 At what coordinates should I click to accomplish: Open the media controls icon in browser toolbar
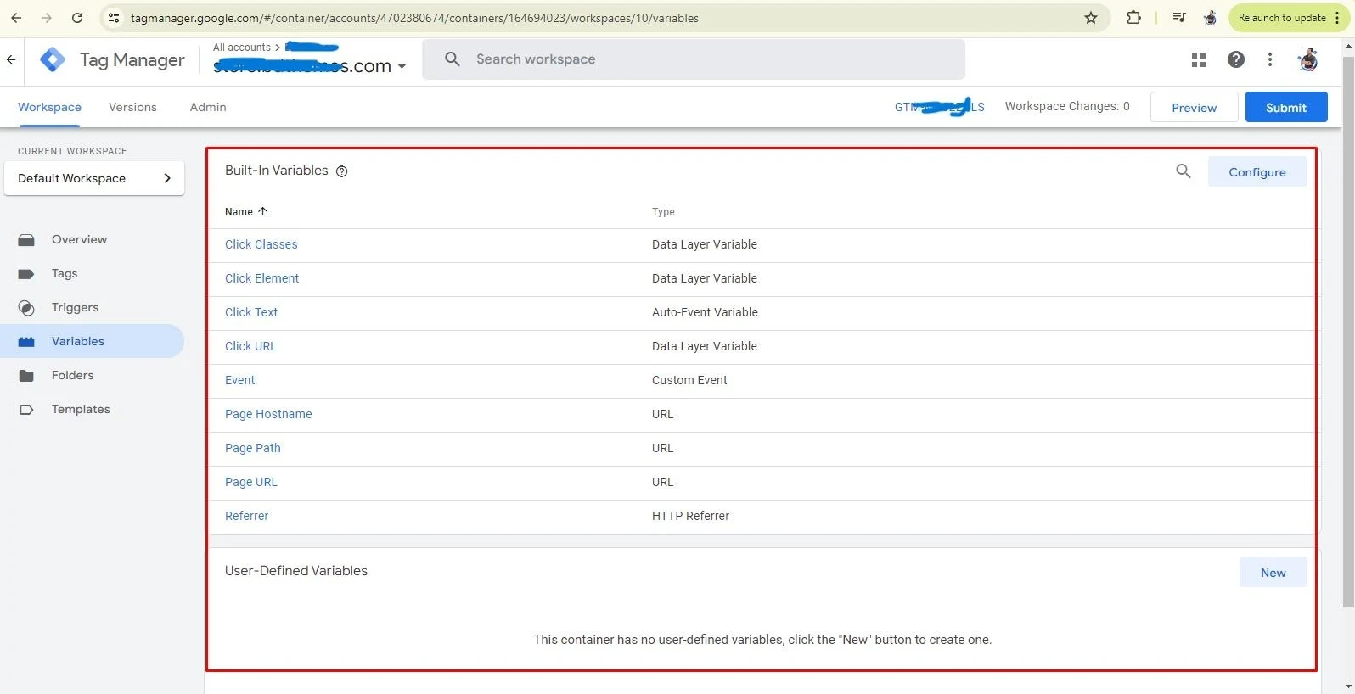point(1179,18)
